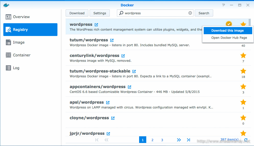Click star icon for jprjr/wordpress
The height and width of the screenshot is (146, 254).
(243, 133)
